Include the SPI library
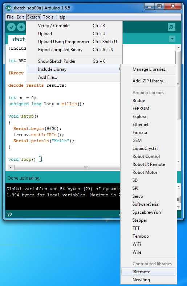 pyautogui.click(x=149, y=188)
